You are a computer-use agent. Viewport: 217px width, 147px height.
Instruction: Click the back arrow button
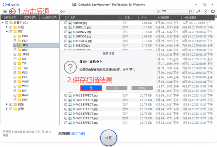[12, 12]
